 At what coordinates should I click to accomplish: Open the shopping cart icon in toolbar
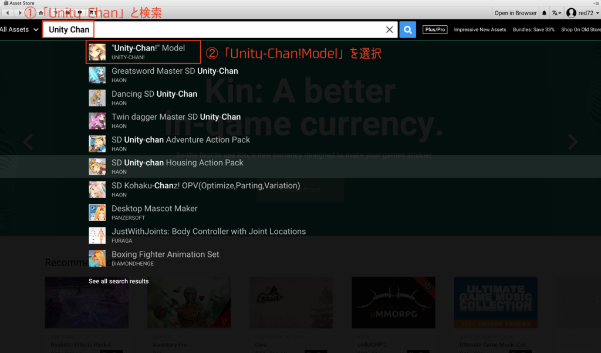(x=92, y=12)
